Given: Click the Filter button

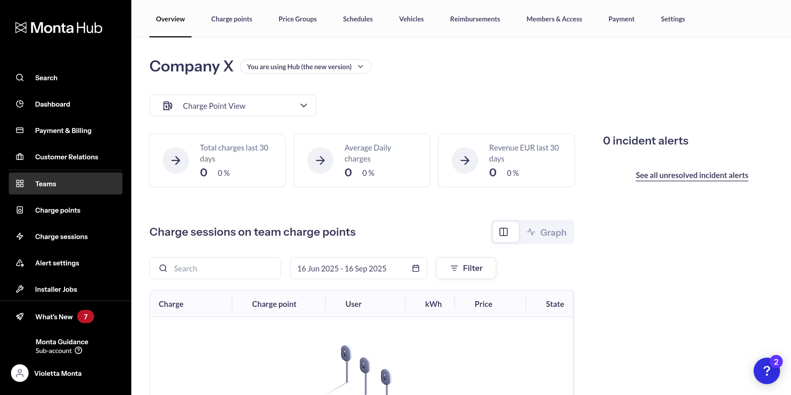Looking at the screenshot, I should click(466, 268).
